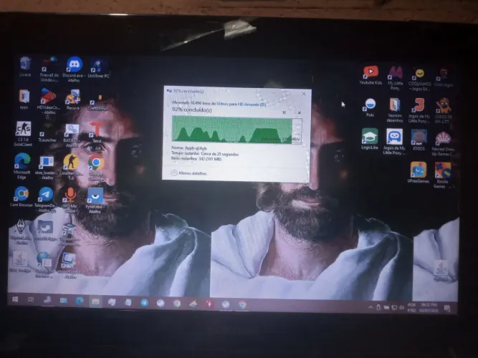
Task: Launch the CS 1.6 GoldClient icon
Action: tap(23, 133)
